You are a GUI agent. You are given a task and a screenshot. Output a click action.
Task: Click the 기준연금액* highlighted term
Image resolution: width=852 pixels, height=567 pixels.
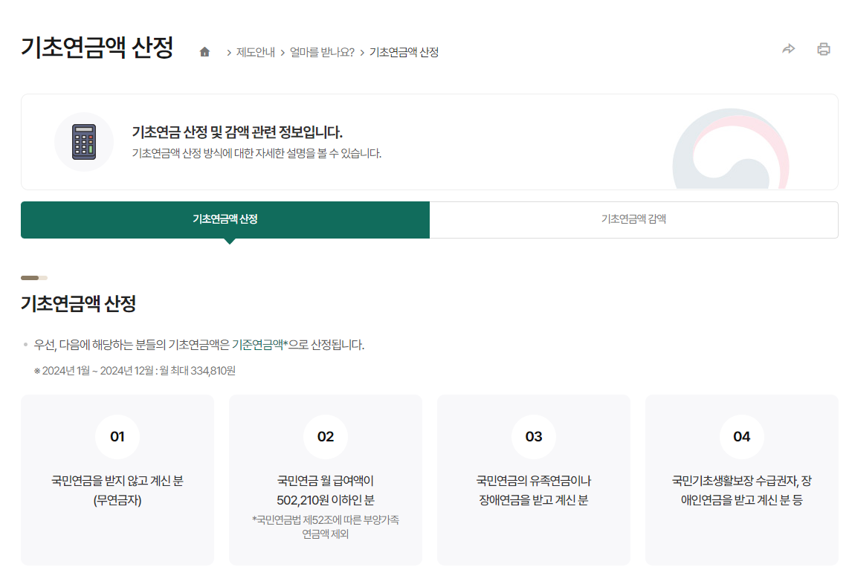click(x=259, y=344)
